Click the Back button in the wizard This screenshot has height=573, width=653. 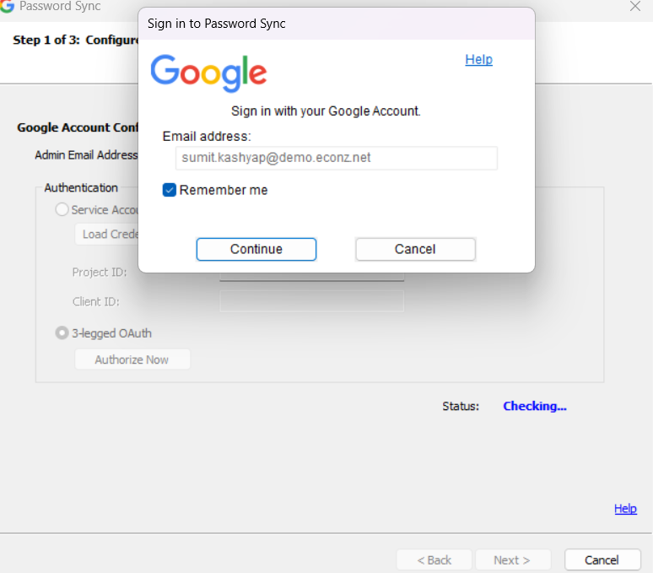click(x=434, y=560)
